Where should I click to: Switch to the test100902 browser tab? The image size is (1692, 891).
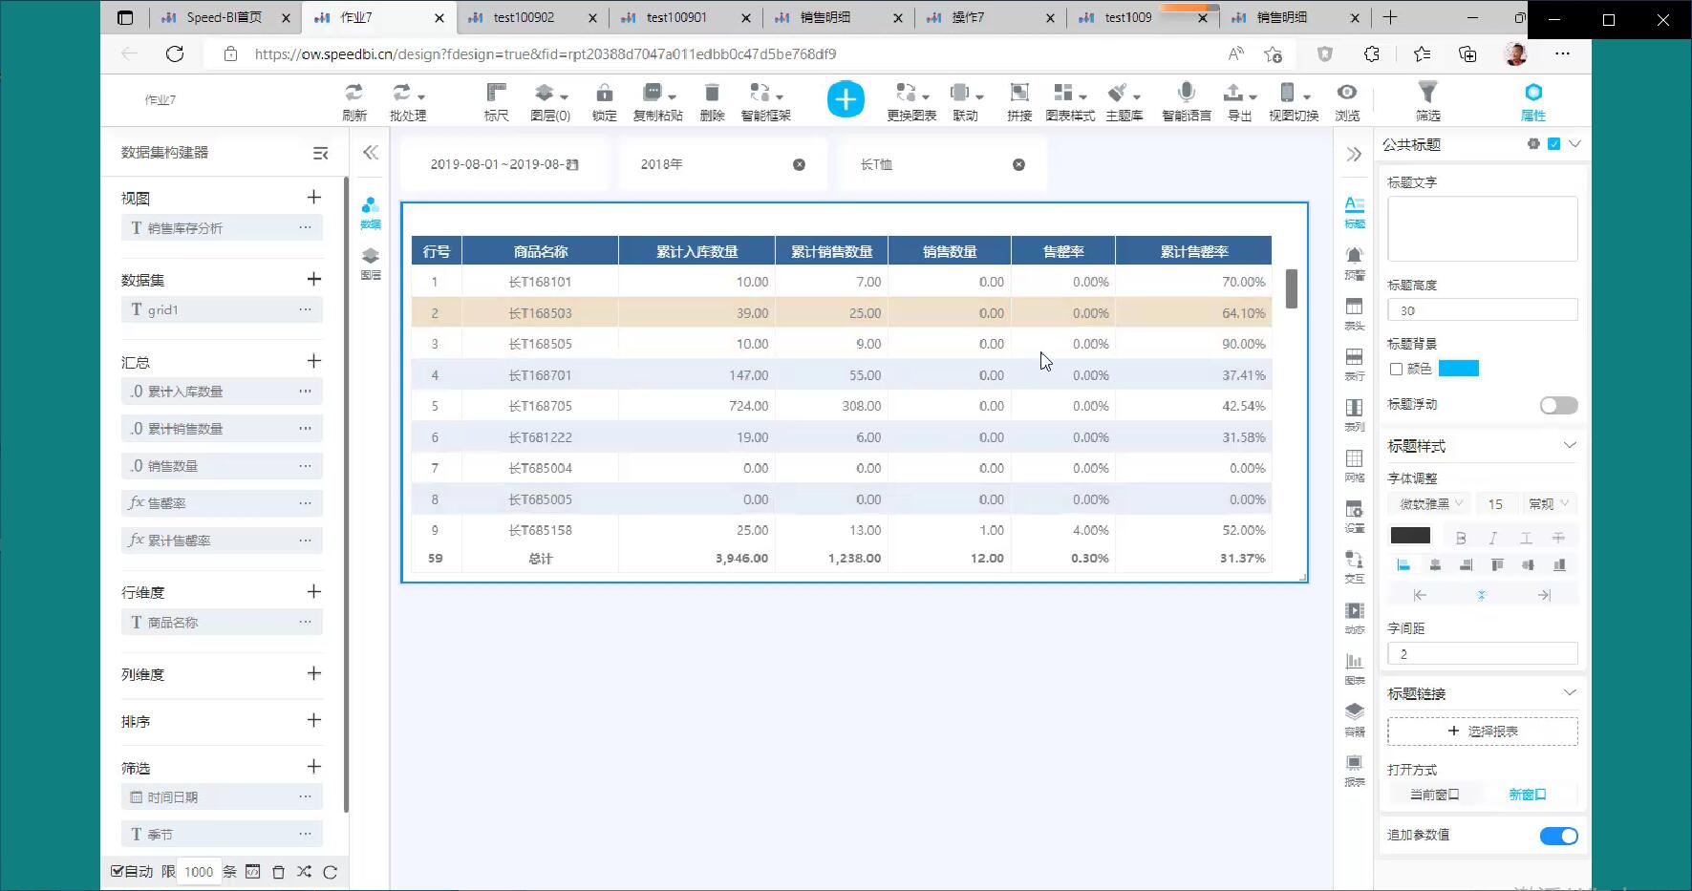point(524,17)
